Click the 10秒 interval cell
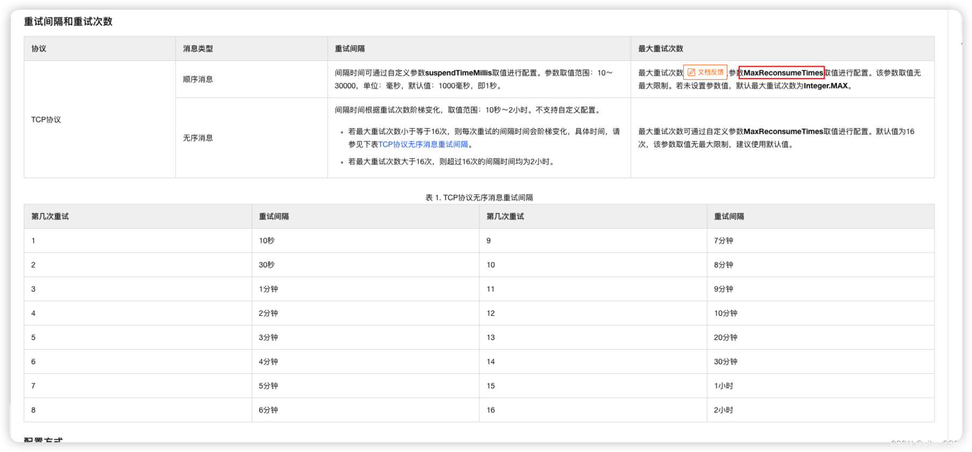This screenshot has height=452, width=972. tap(365, 241)
